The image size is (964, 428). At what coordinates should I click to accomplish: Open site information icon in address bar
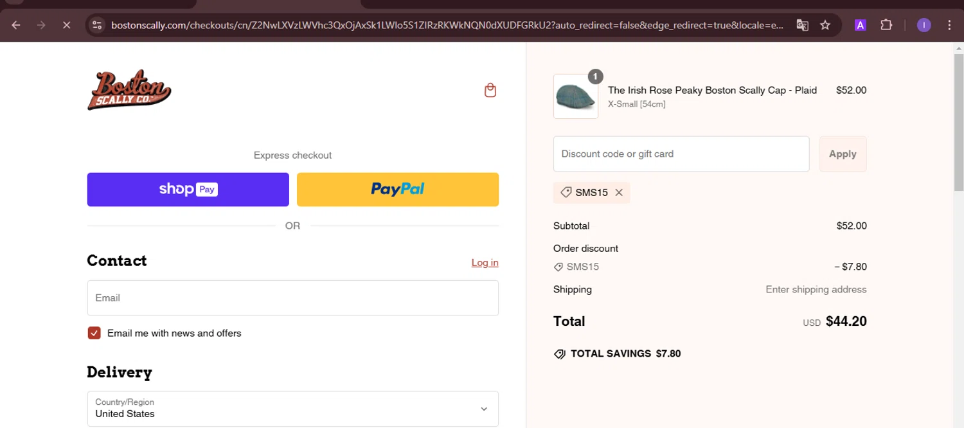97,25
